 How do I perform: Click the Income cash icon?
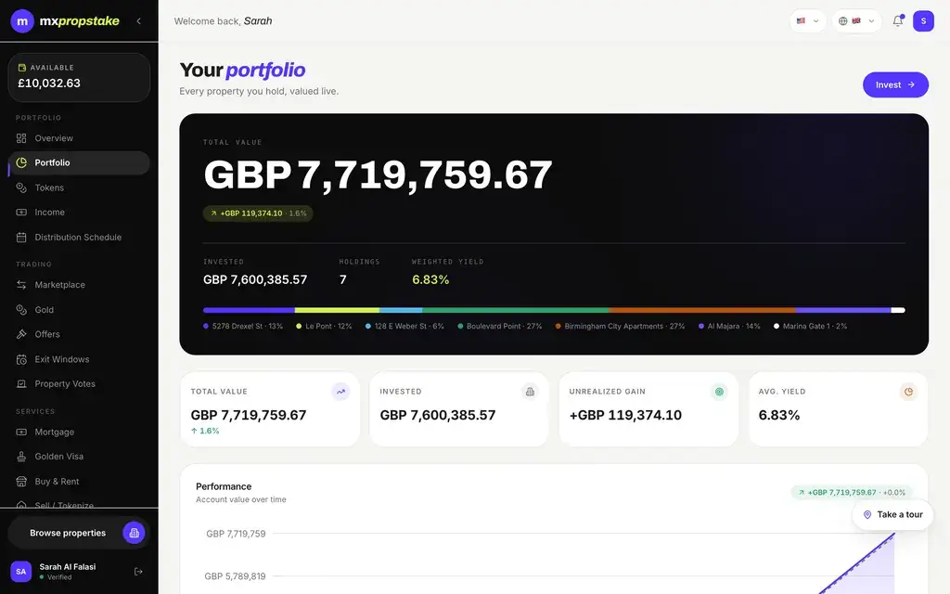[x=21, y=213]
